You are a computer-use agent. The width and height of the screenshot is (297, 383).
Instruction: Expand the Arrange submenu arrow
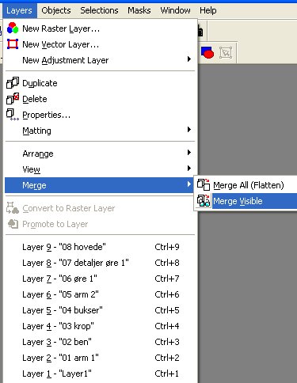click(x=188, y=153)
